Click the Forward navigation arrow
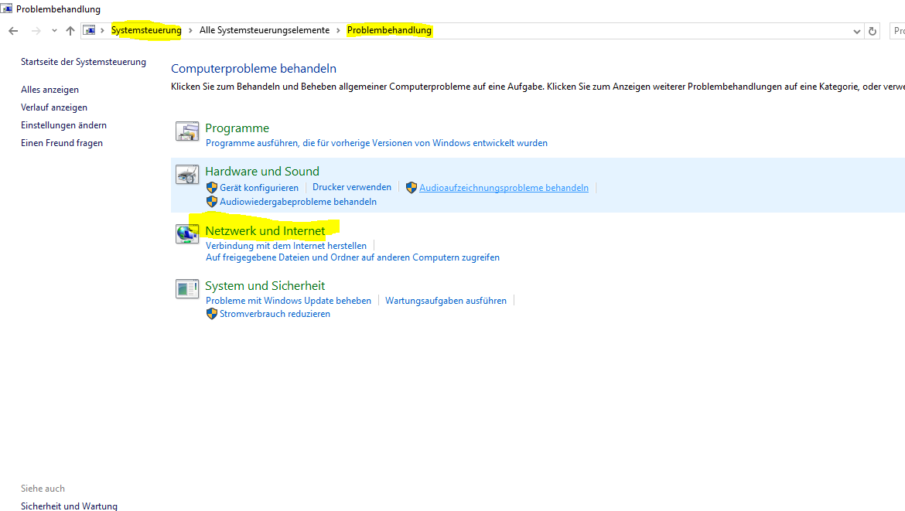This screenshot has height=511, width=905. click(x=36, y=31)
